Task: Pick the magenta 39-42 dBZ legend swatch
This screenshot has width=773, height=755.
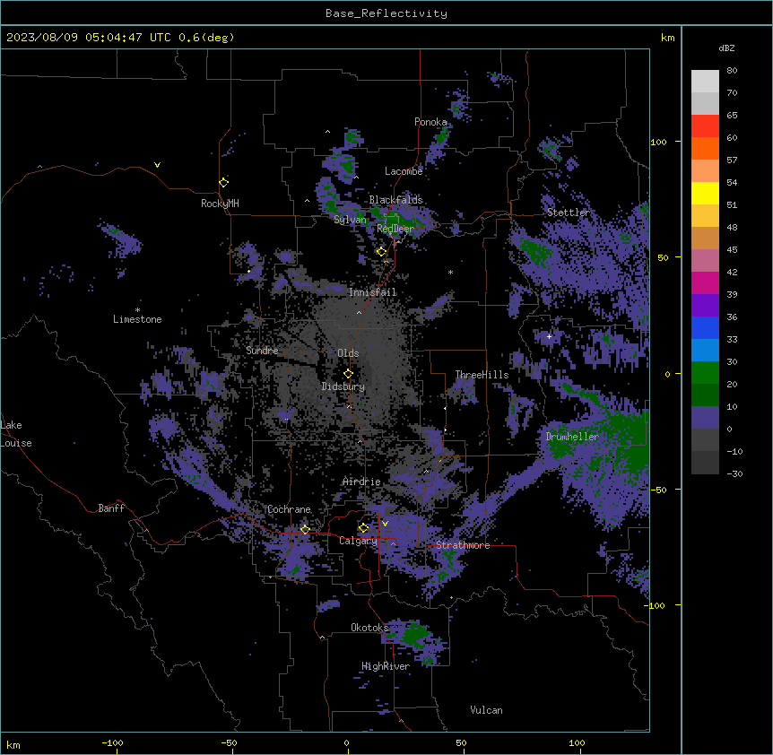Action: (705, 283)
